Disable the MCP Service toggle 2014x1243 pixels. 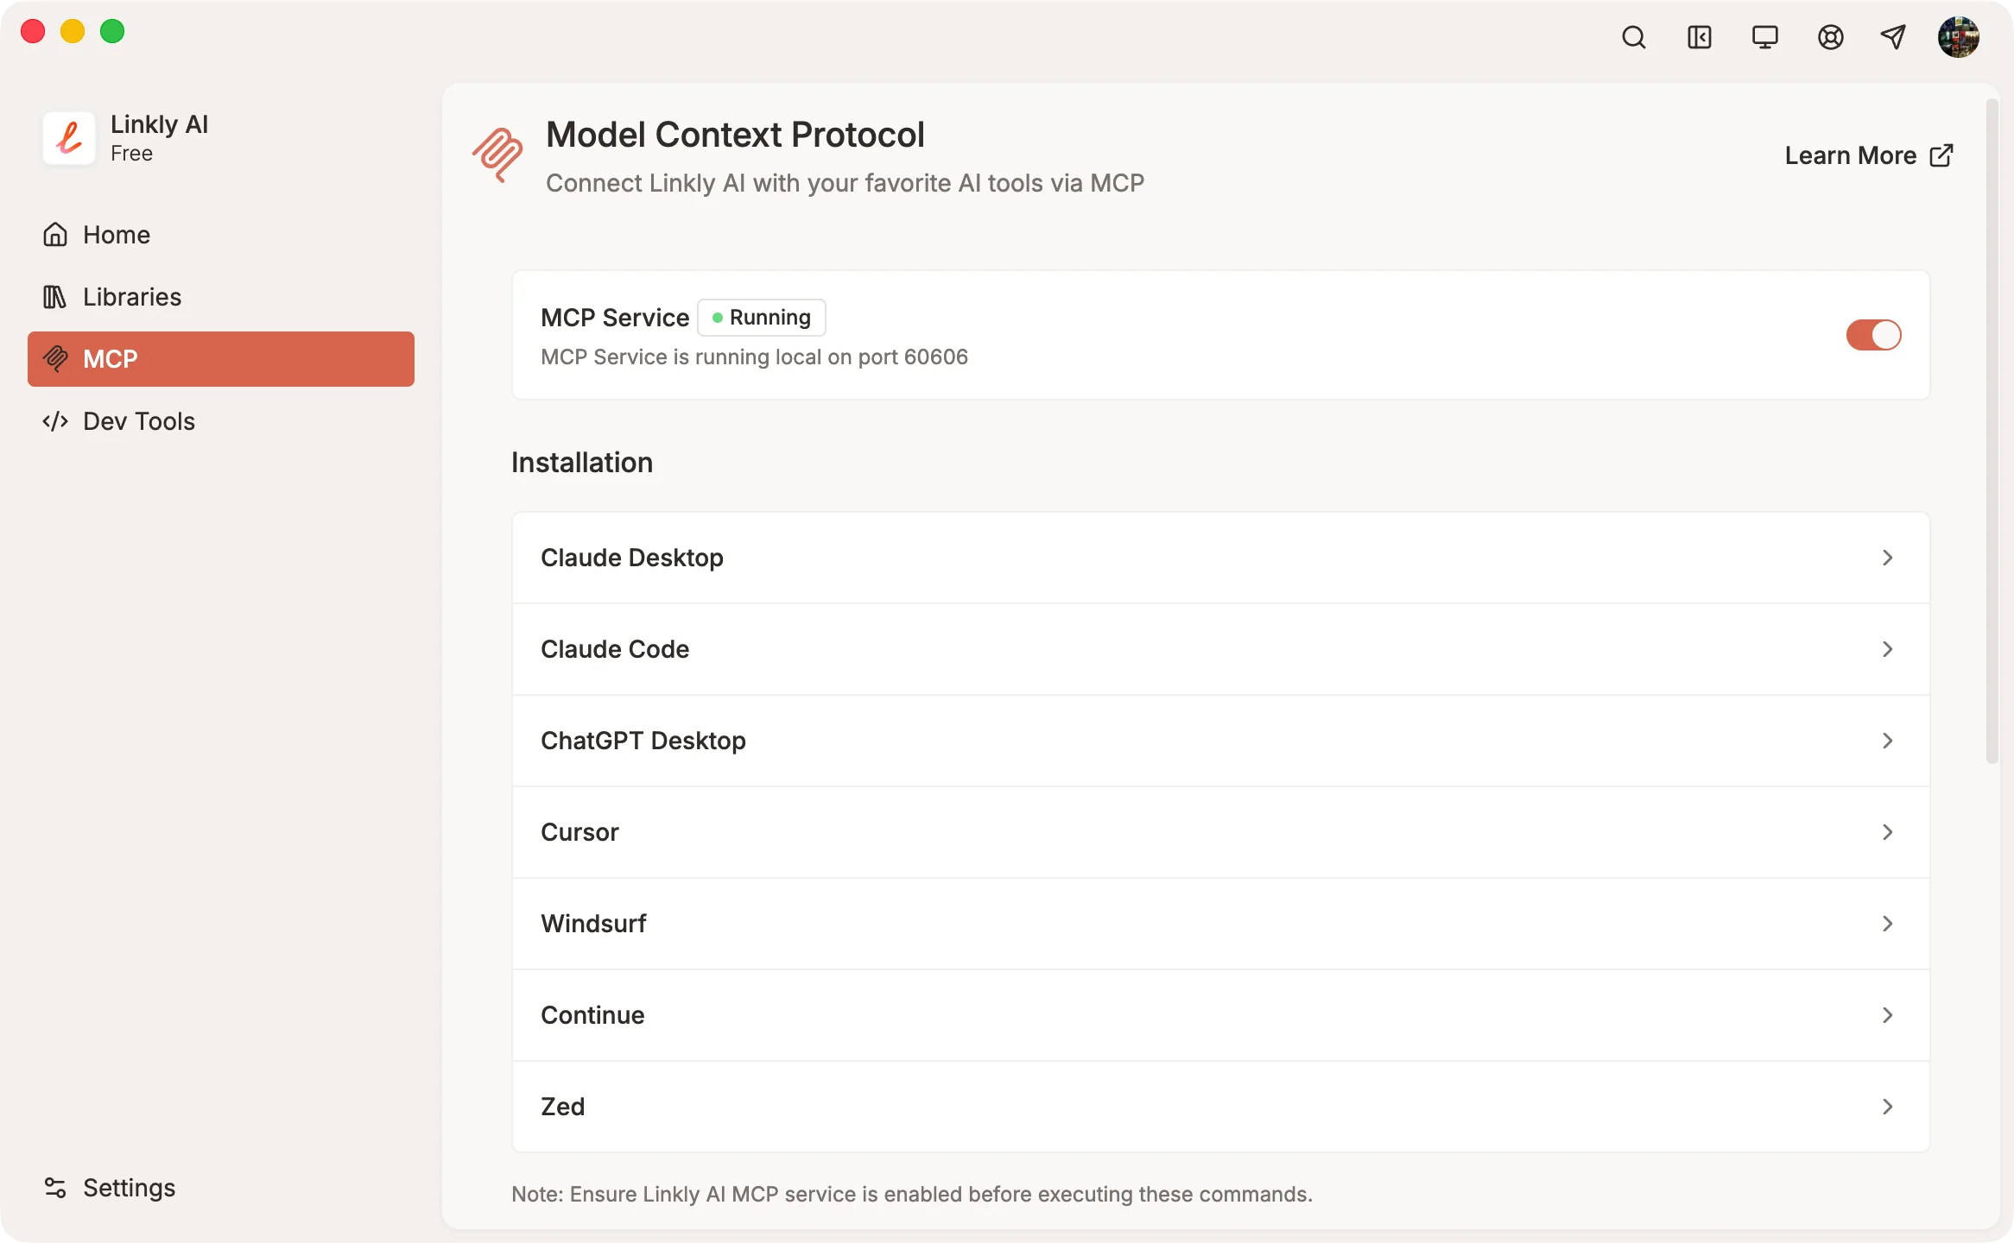(1873, 335)
